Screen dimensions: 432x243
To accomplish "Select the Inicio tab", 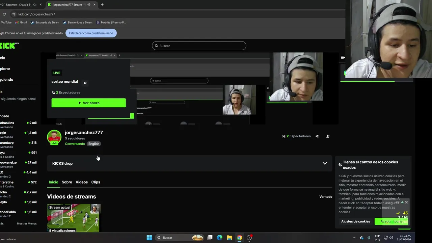I will pyautogui.click(x=53, y=182).
